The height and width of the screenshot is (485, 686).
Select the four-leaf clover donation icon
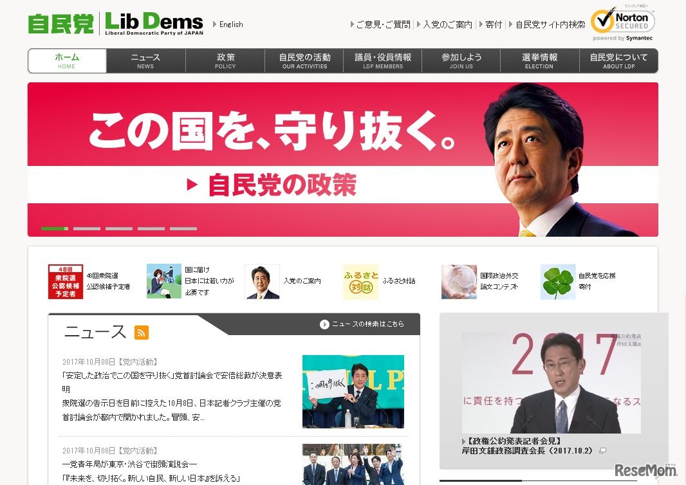click(558, 282)
